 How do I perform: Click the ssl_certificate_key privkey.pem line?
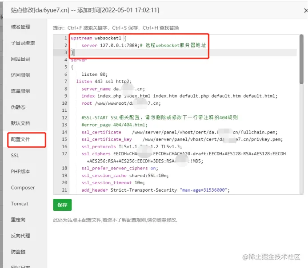tap(182, 139)
